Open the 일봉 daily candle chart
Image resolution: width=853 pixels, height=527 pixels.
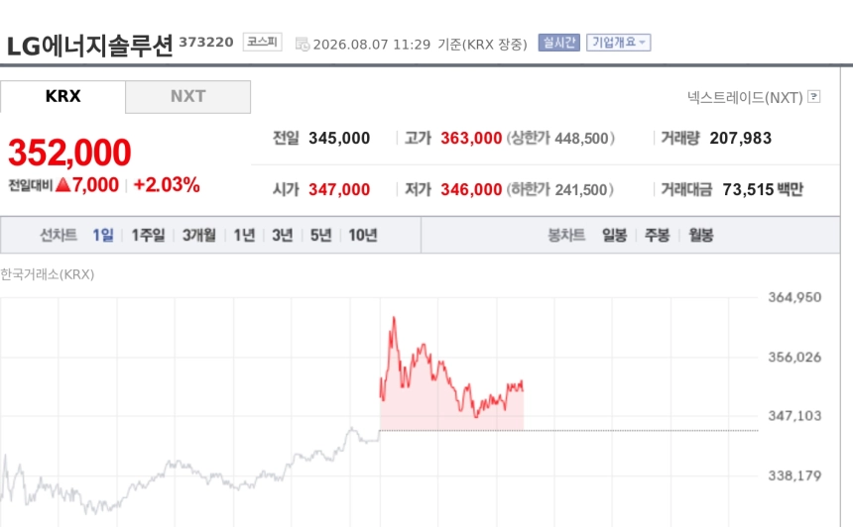coord(615,235)
